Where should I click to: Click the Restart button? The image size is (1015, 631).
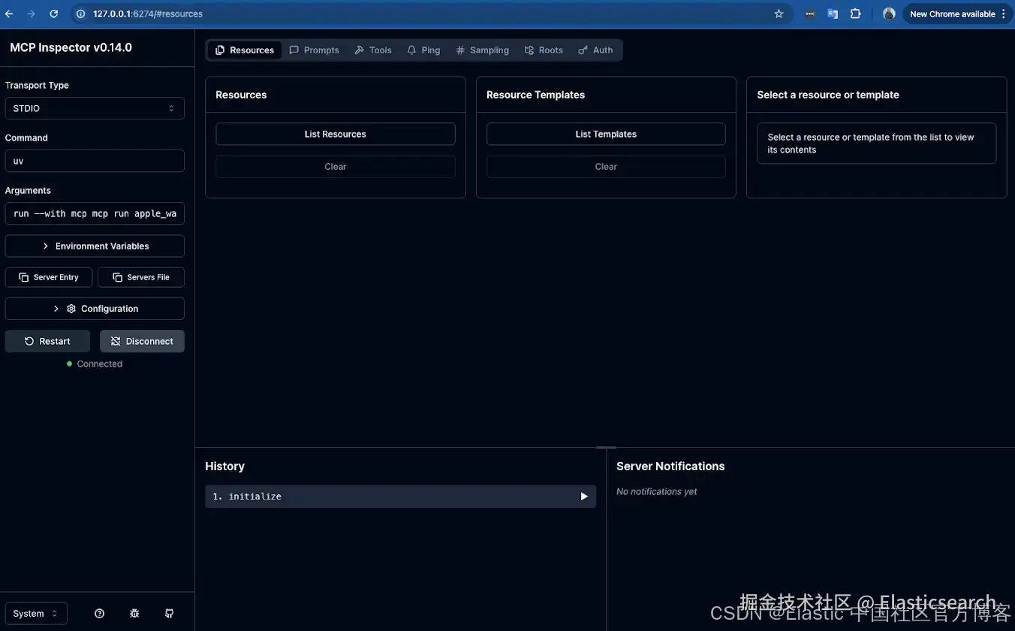[47, 341]
